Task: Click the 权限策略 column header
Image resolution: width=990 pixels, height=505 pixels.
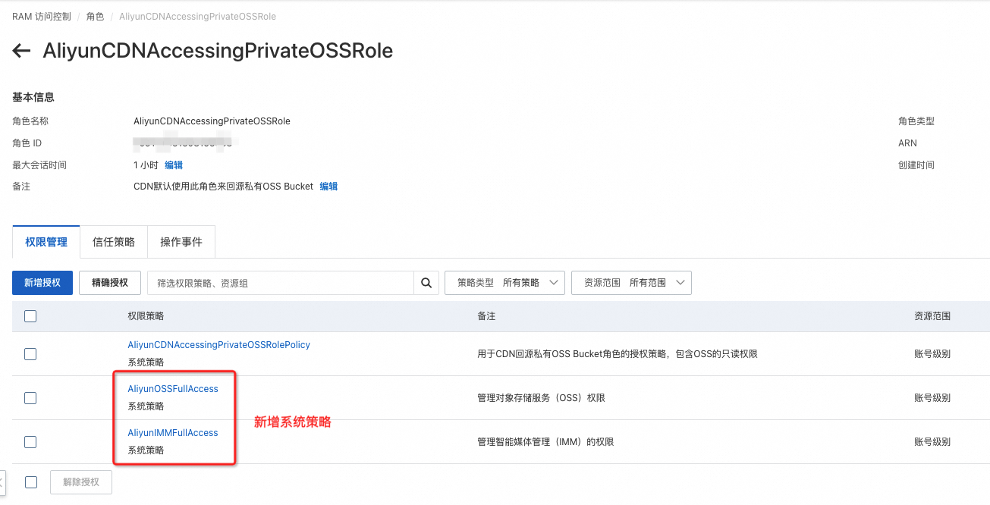Action: (x=146, y=316)
